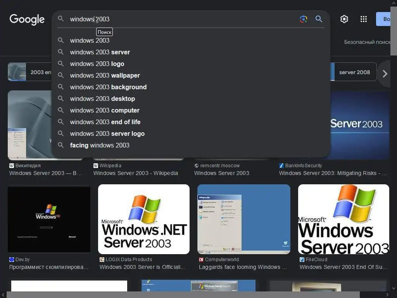Open 'Windows Server 2003 - Wikipedia' result link
This screenshot has height=298, width=397.
136,173
